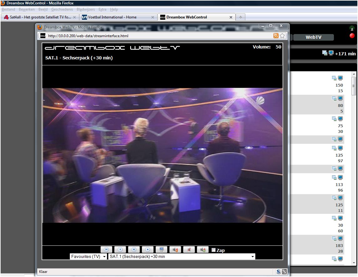Viewport: 358px width, 277px height.
Task: Click the WebTV button in WebControl
Action: pyautogui.click(x=314, y=37)
